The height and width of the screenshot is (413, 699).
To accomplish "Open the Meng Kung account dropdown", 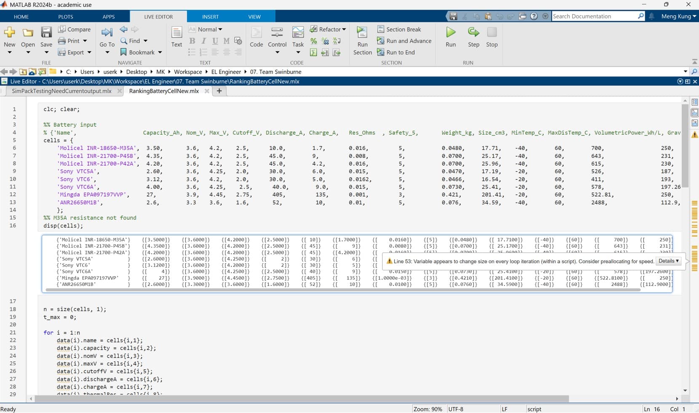I will coord(678,16).
